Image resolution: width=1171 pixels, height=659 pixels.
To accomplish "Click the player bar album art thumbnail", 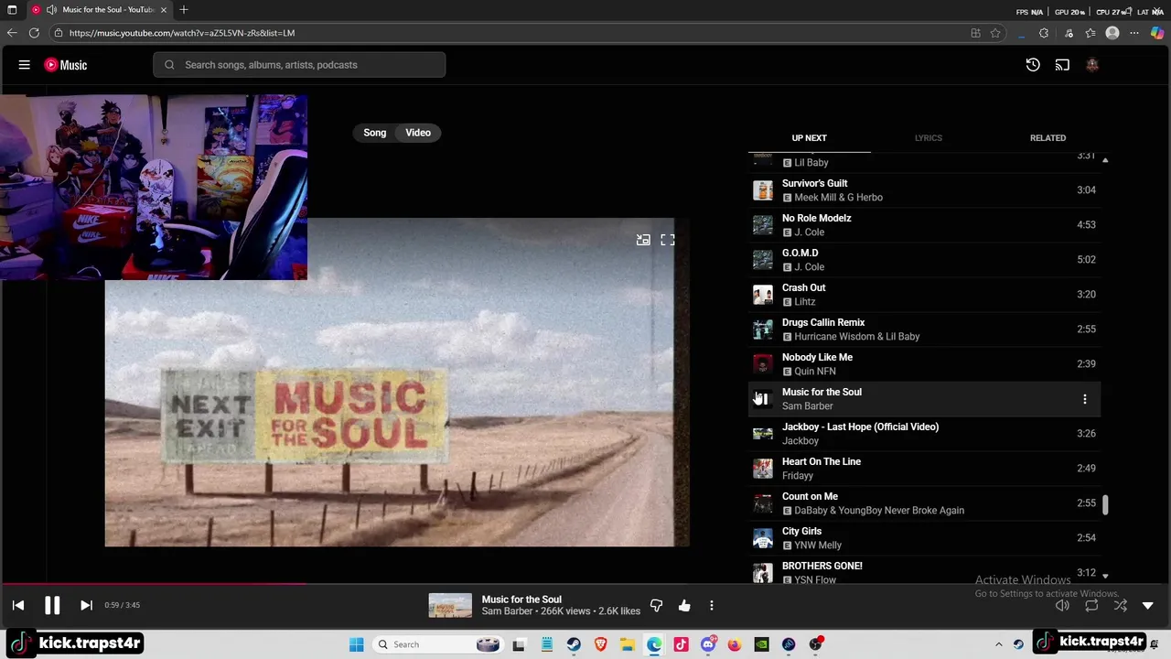I will pos(450,605).
